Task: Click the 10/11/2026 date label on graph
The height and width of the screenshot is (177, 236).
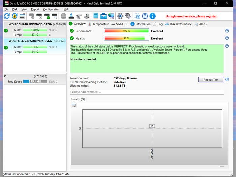Action: click(x=152, y=154)
